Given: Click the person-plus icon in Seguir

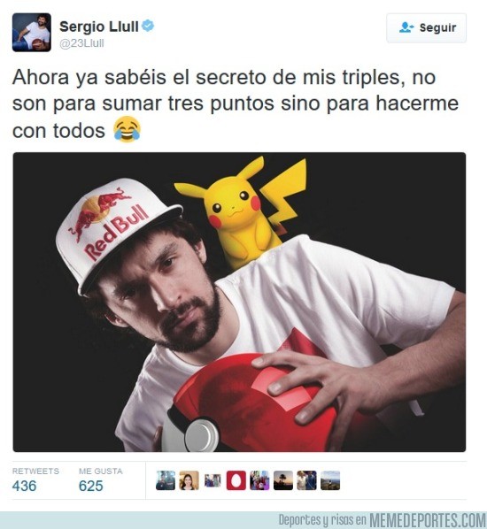Looking at the screenshot, I should (406, 27).
